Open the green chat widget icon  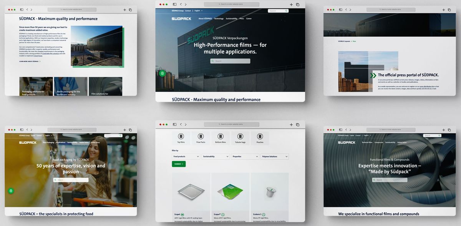point(162,73)
